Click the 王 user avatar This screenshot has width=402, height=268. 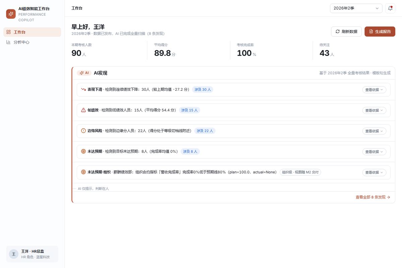(x=14, y=254)
